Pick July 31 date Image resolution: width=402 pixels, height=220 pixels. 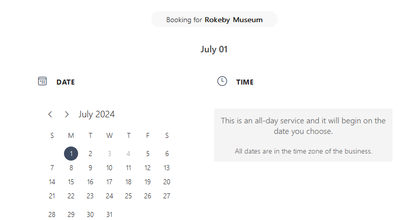point(109,214)
